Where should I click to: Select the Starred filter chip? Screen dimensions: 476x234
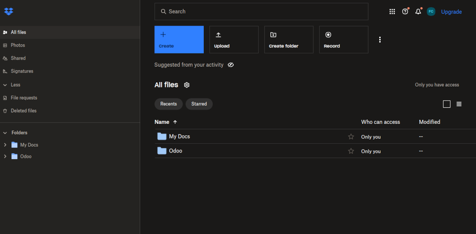tap(199, 104)
